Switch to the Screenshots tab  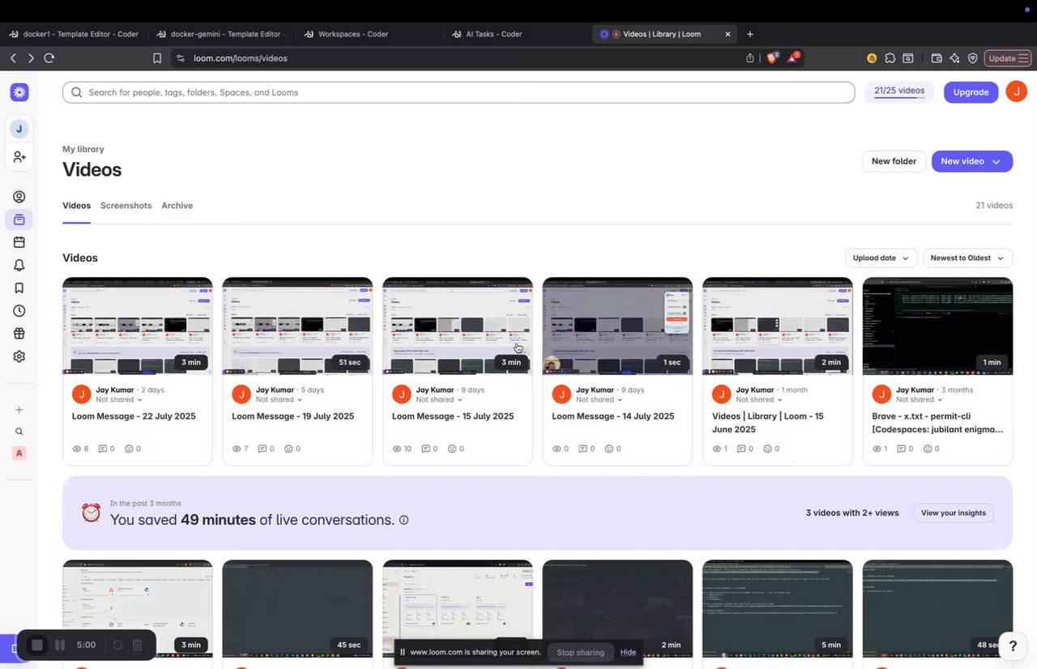coord(126,206)
